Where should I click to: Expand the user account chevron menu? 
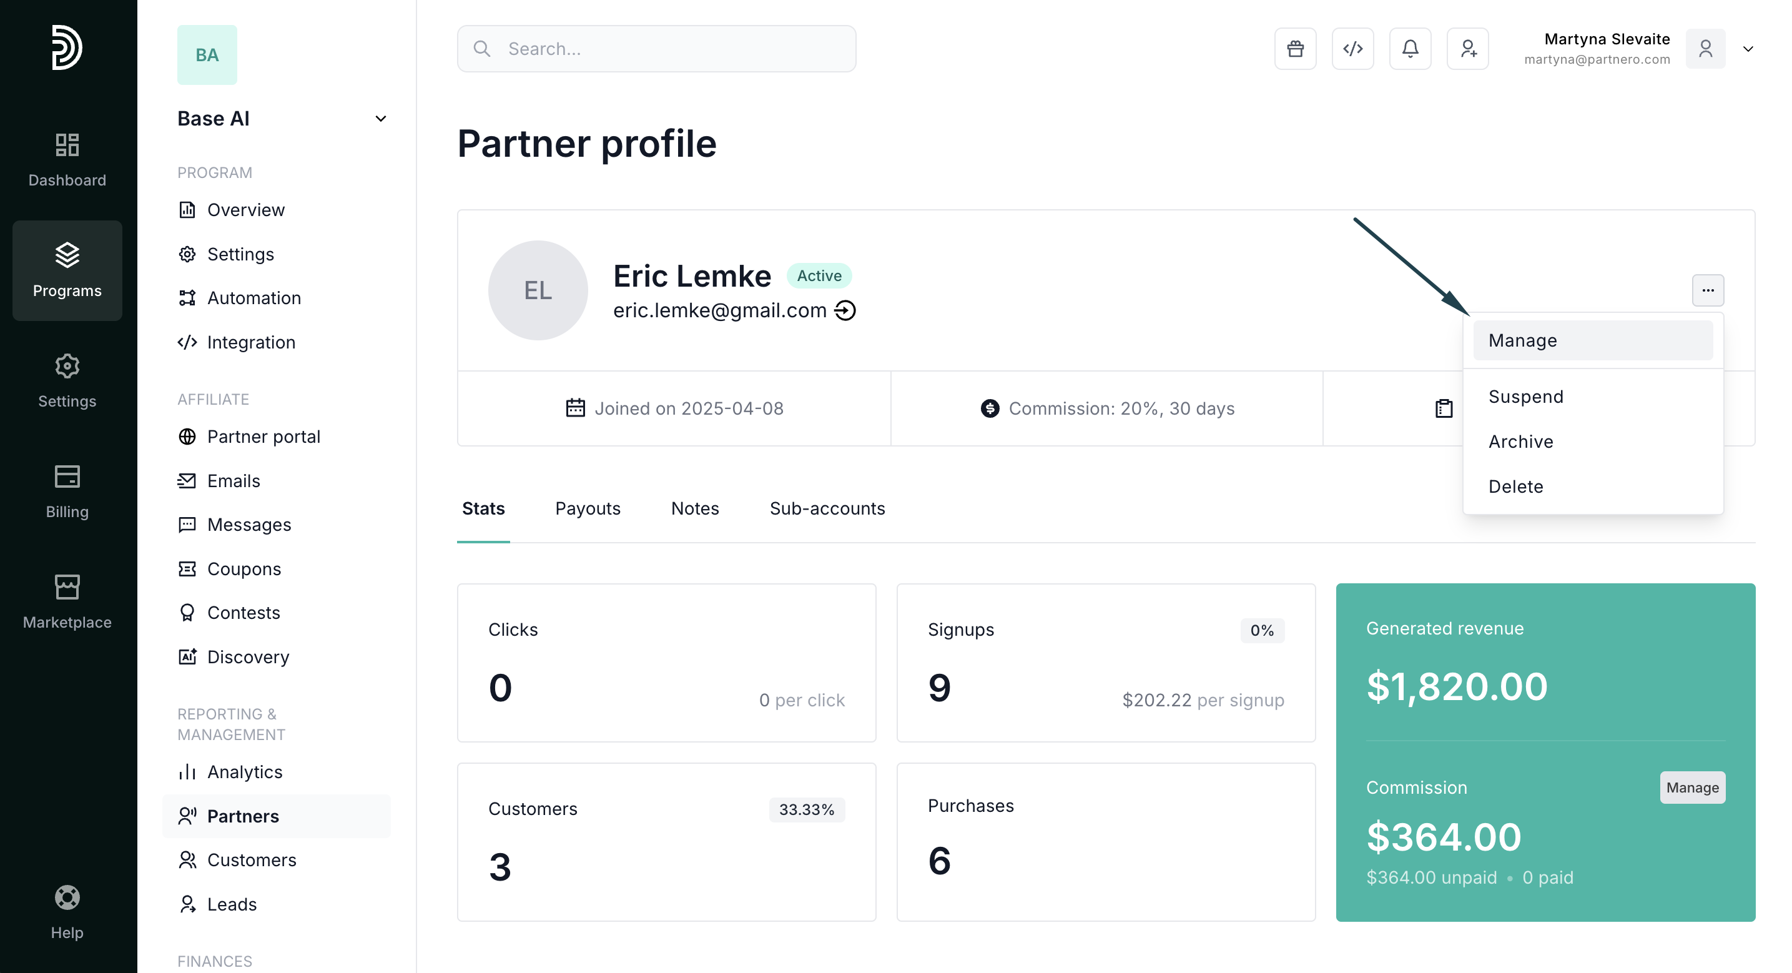1748,49
